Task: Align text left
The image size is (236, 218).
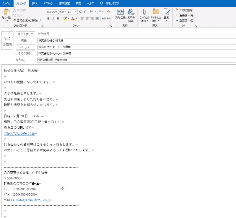Action: 82,19
